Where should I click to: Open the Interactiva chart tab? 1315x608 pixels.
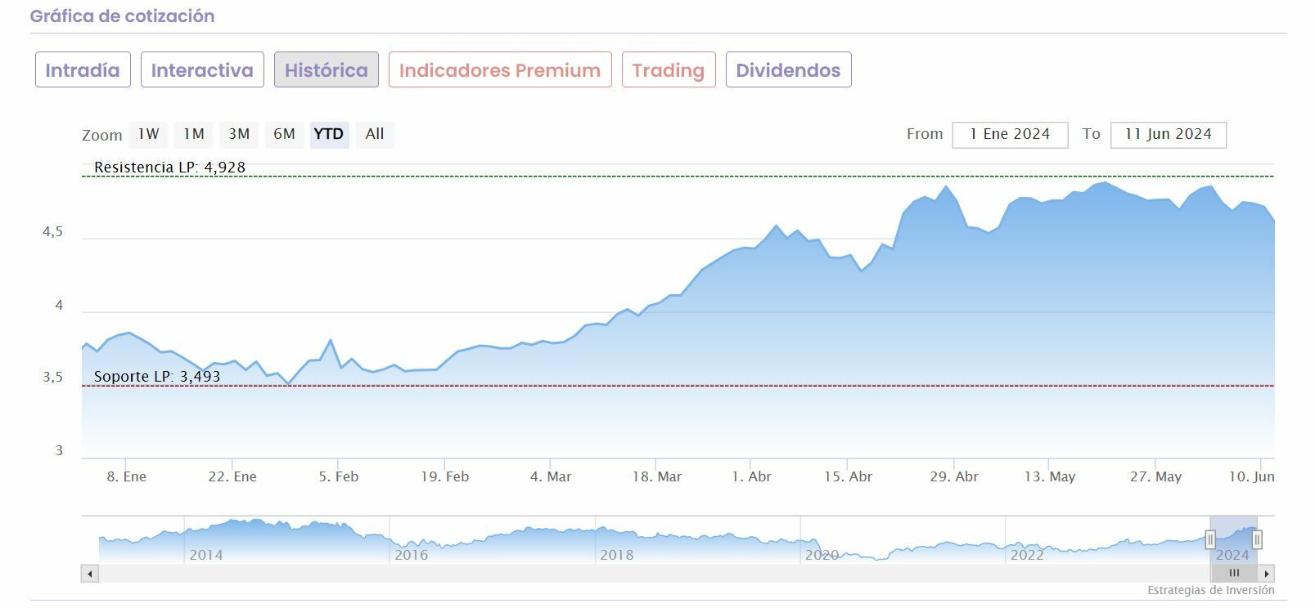pyautogui.click(x=202, y=70)
